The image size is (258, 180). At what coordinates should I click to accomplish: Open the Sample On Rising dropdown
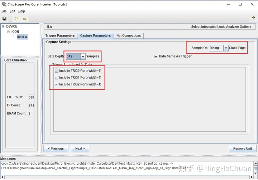pyautogui.click(x=226, y=48)
